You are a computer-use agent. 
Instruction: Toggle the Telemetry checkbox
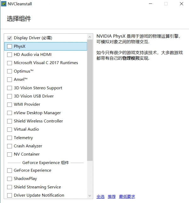tap(9, 138)
